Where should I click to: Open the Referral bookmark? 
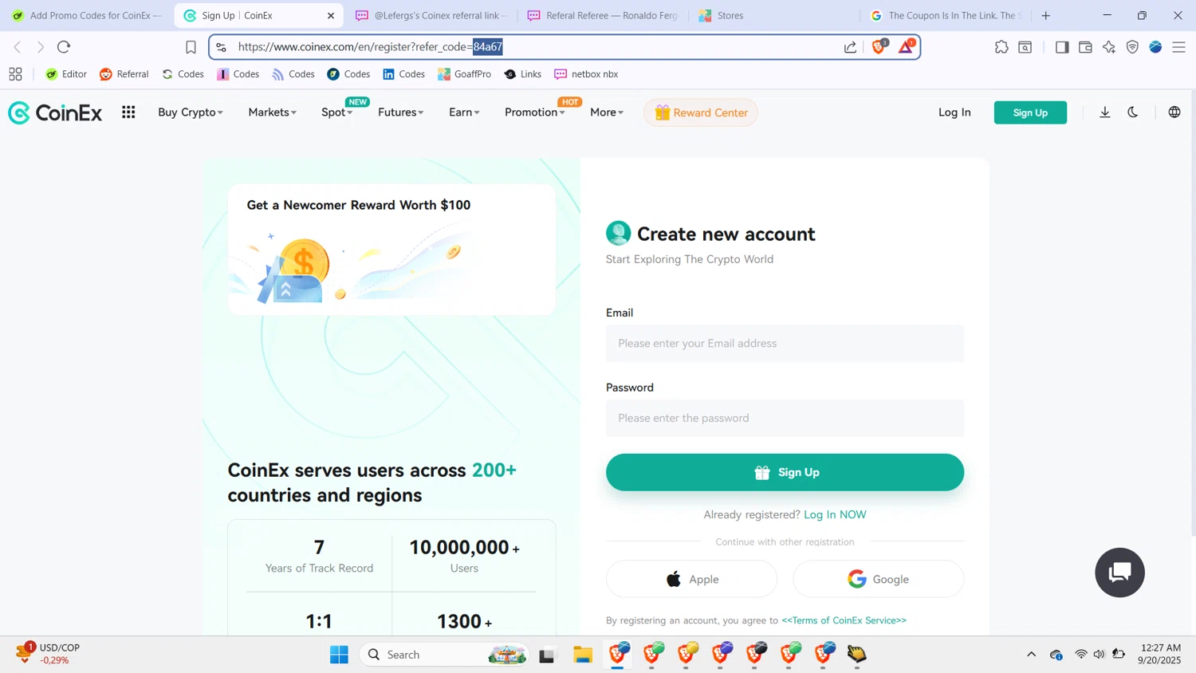(124, 74)
